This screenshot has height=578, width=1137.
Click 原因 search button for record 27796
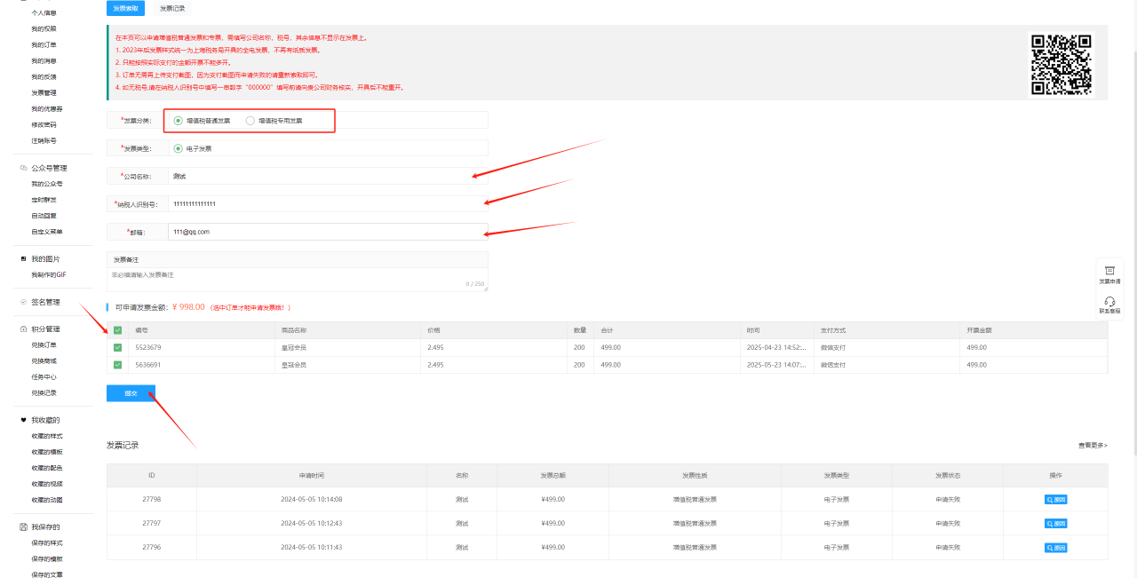pyautogui.click(x=1055, y=548)
